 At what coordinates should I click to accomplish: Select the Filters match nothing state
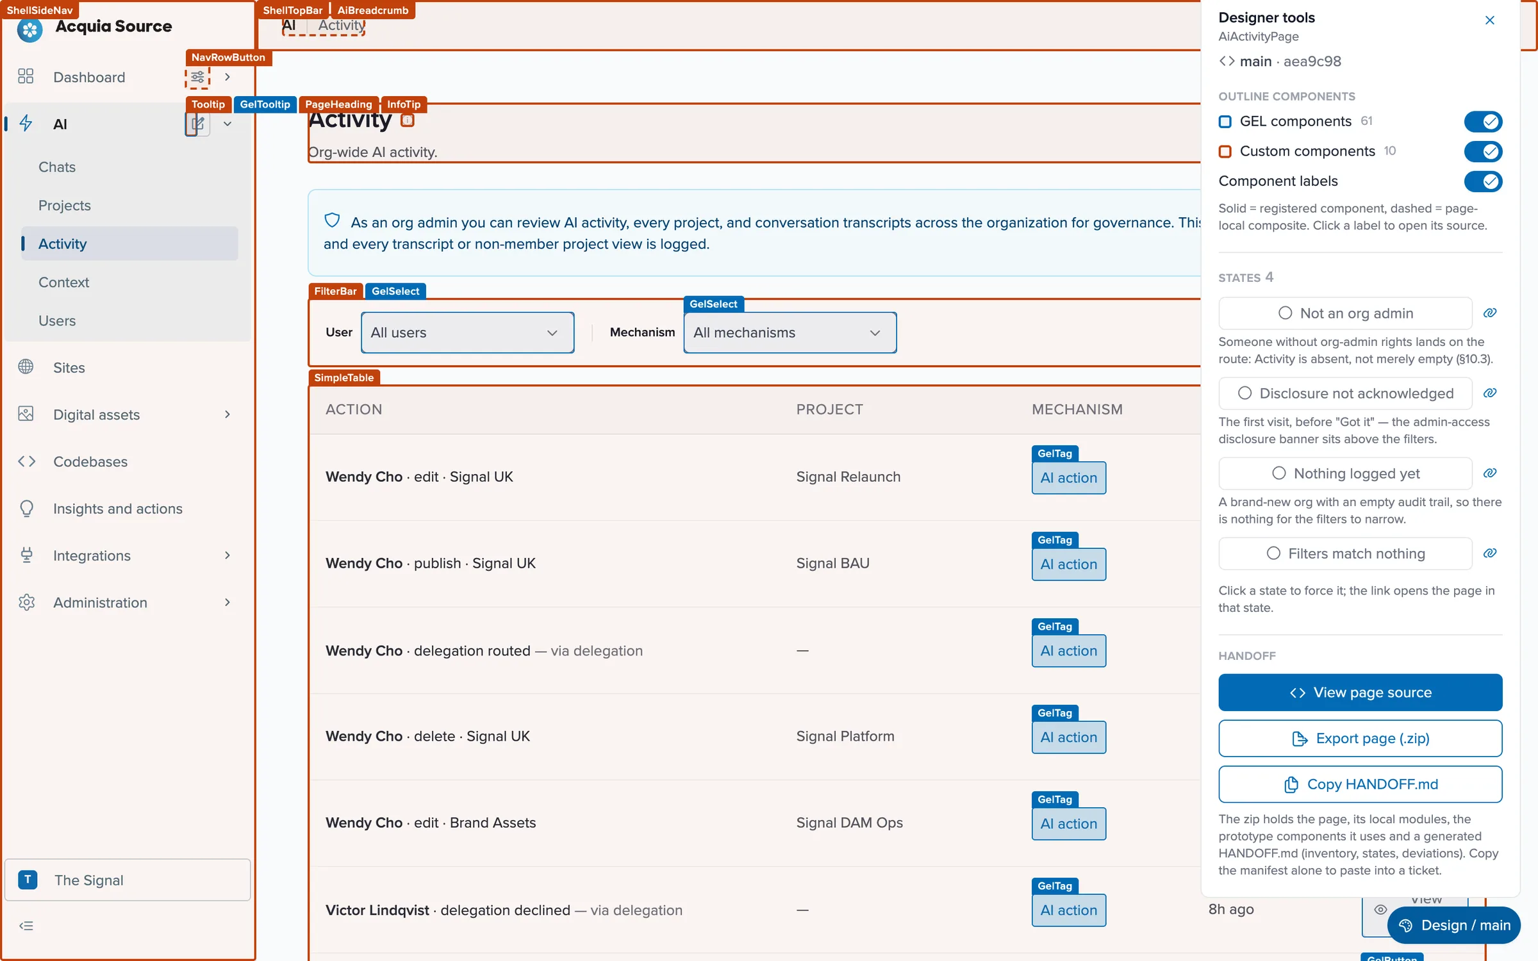(x=1345, y=554)
